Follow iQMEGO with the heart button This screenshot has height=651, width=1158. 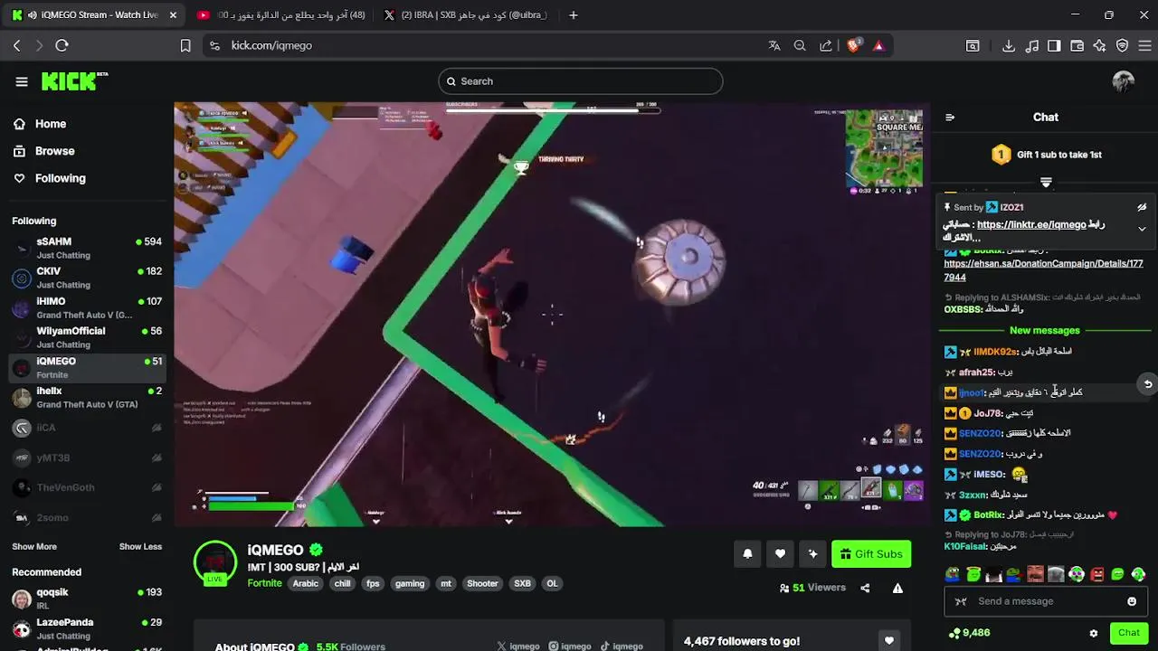point(780,554)
